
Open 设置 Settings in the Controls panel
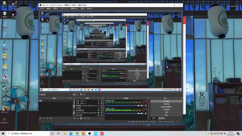(166, 112)
